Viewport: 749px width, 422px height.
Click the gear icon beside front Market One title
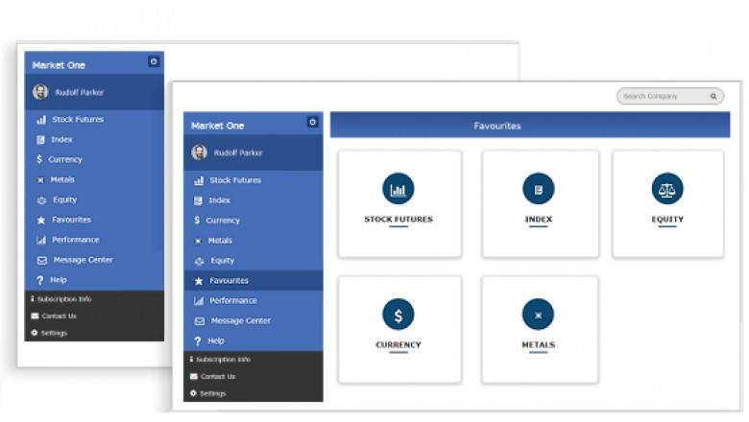(x=311, y=123)
